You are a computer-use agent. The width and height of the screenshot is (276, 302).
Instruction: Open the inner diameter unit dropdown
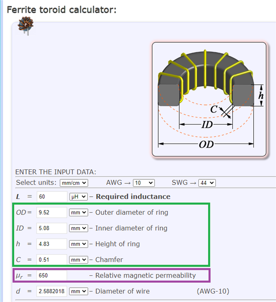tap(78, 228)
